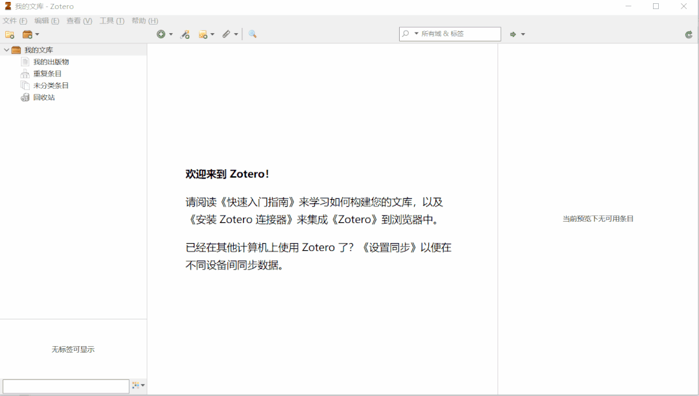Click the tag filter input field
The image size is (699, 396).
pyautogui.click(x=65, y=386)
